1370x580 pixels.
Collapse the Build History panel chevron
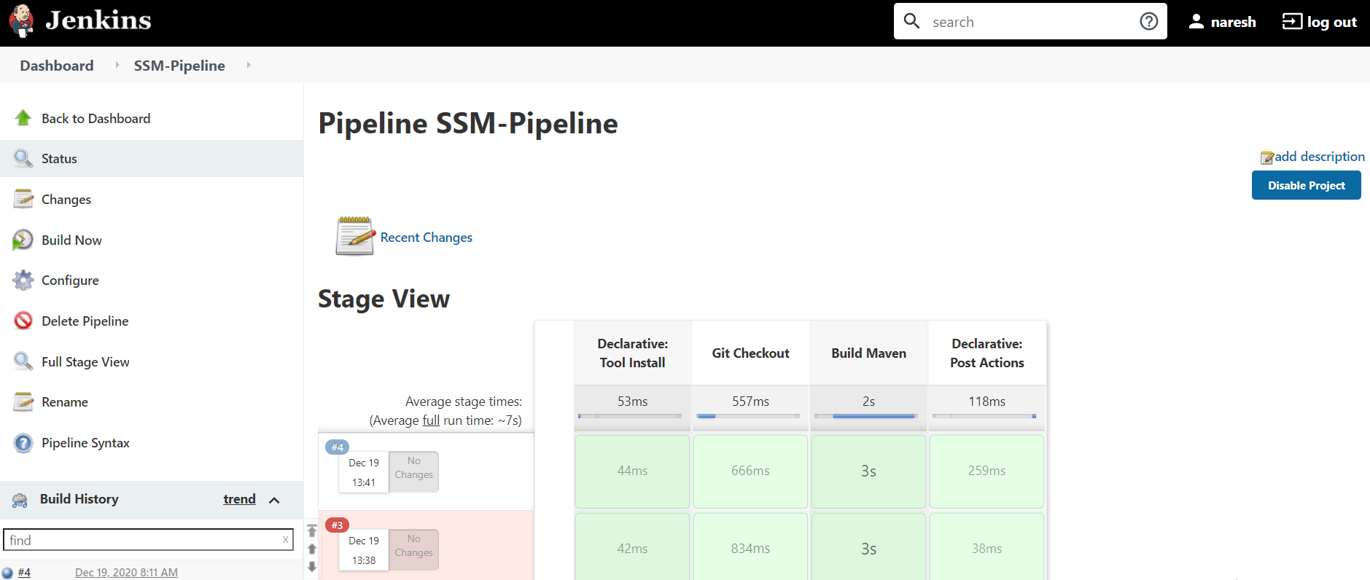pyautogui.click(x=274, y=500)
